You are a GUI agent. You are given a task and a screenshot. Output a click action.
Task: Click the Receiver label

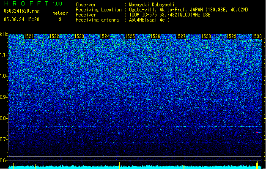[86, 15]
